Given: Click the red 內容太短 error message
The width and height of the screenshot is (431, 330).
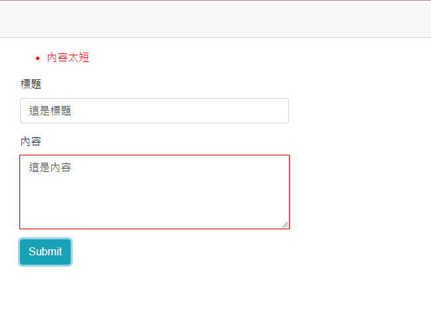Looking at the screenshot, I should pos(68,58).
